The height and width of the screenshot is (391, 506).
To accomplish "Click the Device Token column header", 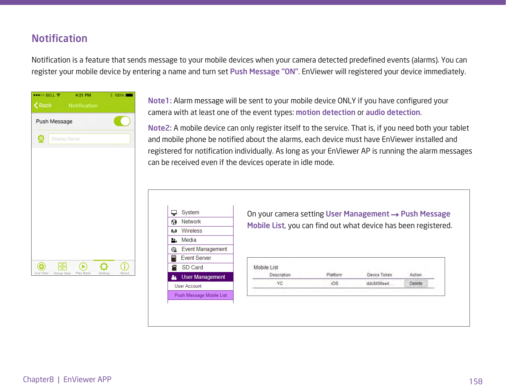I will click(x=379, y=275).
